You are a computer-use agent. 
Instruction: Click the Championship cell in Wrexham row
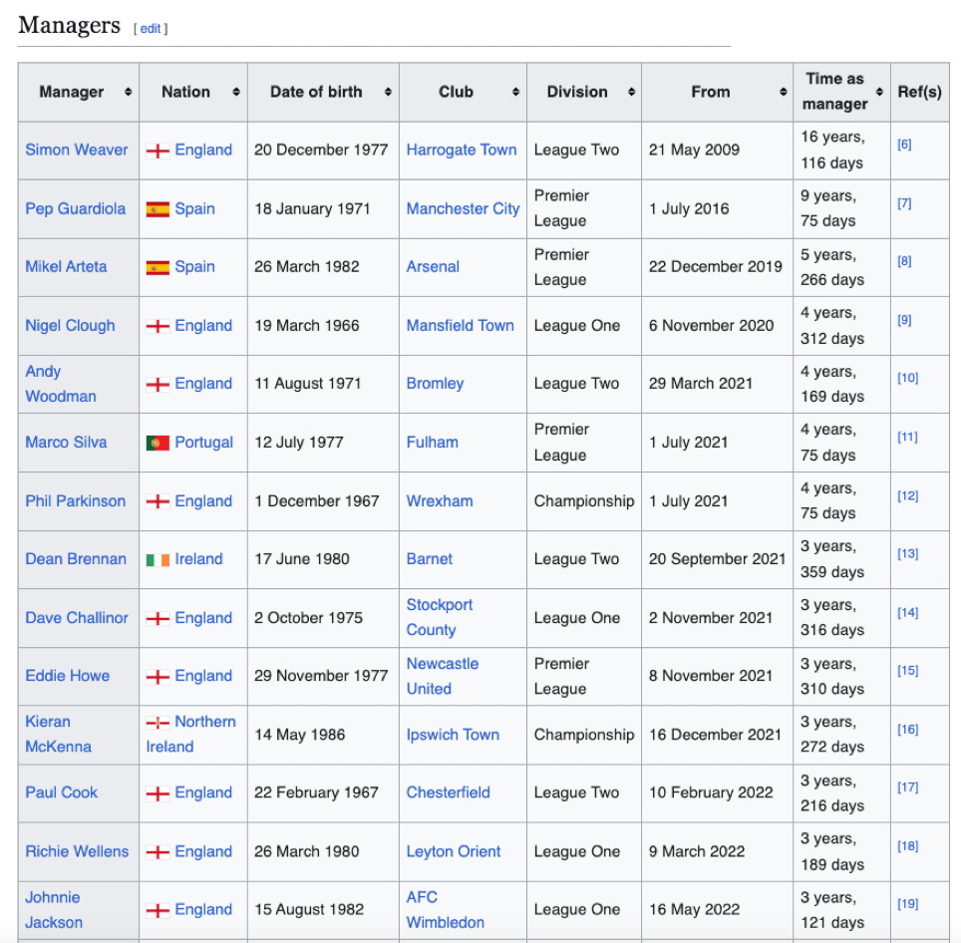[x=584, y=501]
